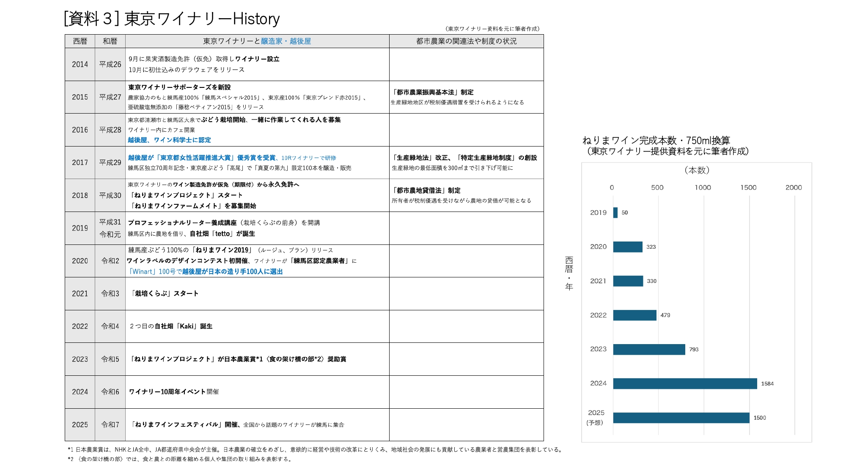This screenshot has height=475, width=846.
Task: Click blue text 越後屋、ワイン科学士に認定
Action: [169, 140]
